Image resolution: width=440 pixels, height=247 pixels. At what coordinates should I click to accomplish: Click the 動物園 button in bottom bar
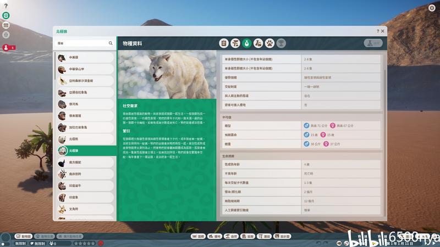(x=24, y=237)
